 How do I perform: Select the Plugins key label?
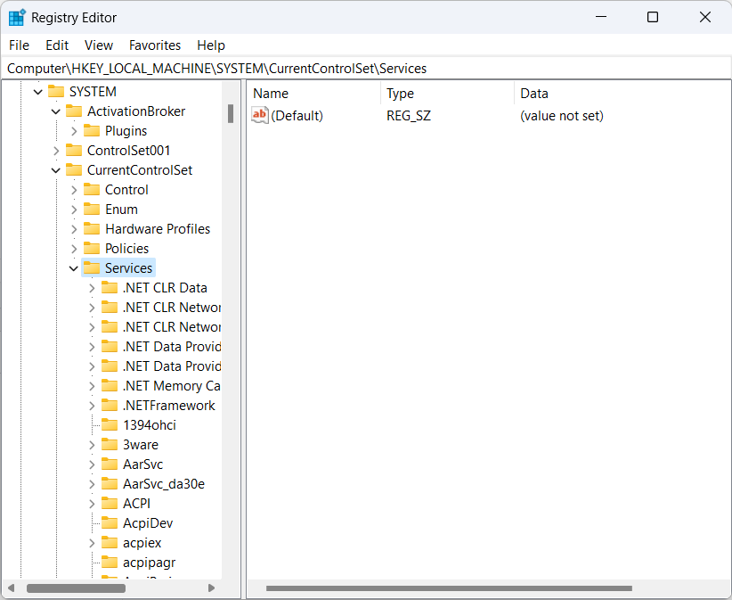point(126,131)
